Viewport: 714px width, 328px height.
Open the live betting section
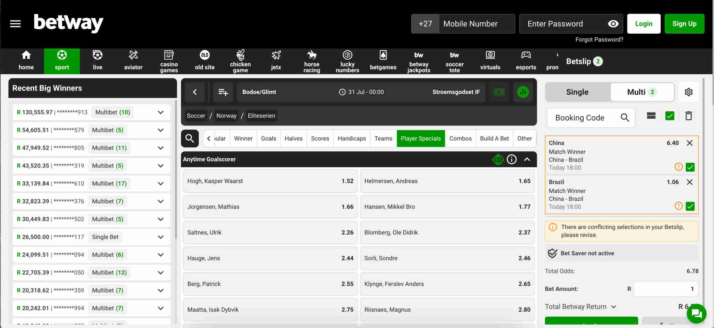tap(97, 61)
